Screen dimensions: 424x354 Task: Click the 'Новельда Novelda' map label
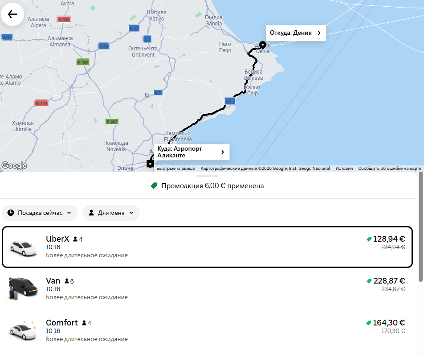116,146
